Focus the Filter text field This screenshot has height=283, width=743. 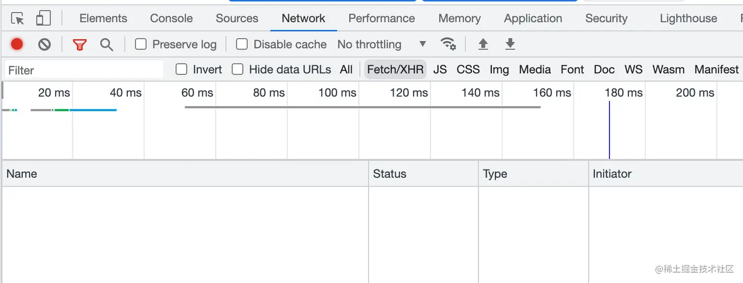tap(84, 70)
